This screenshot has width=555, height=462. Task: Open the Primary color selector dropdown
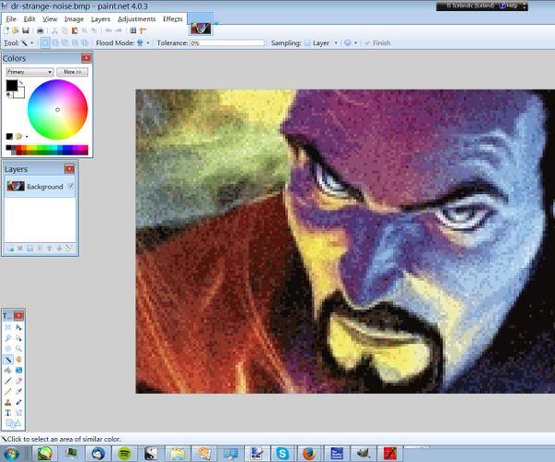click(x=30, y=72)
